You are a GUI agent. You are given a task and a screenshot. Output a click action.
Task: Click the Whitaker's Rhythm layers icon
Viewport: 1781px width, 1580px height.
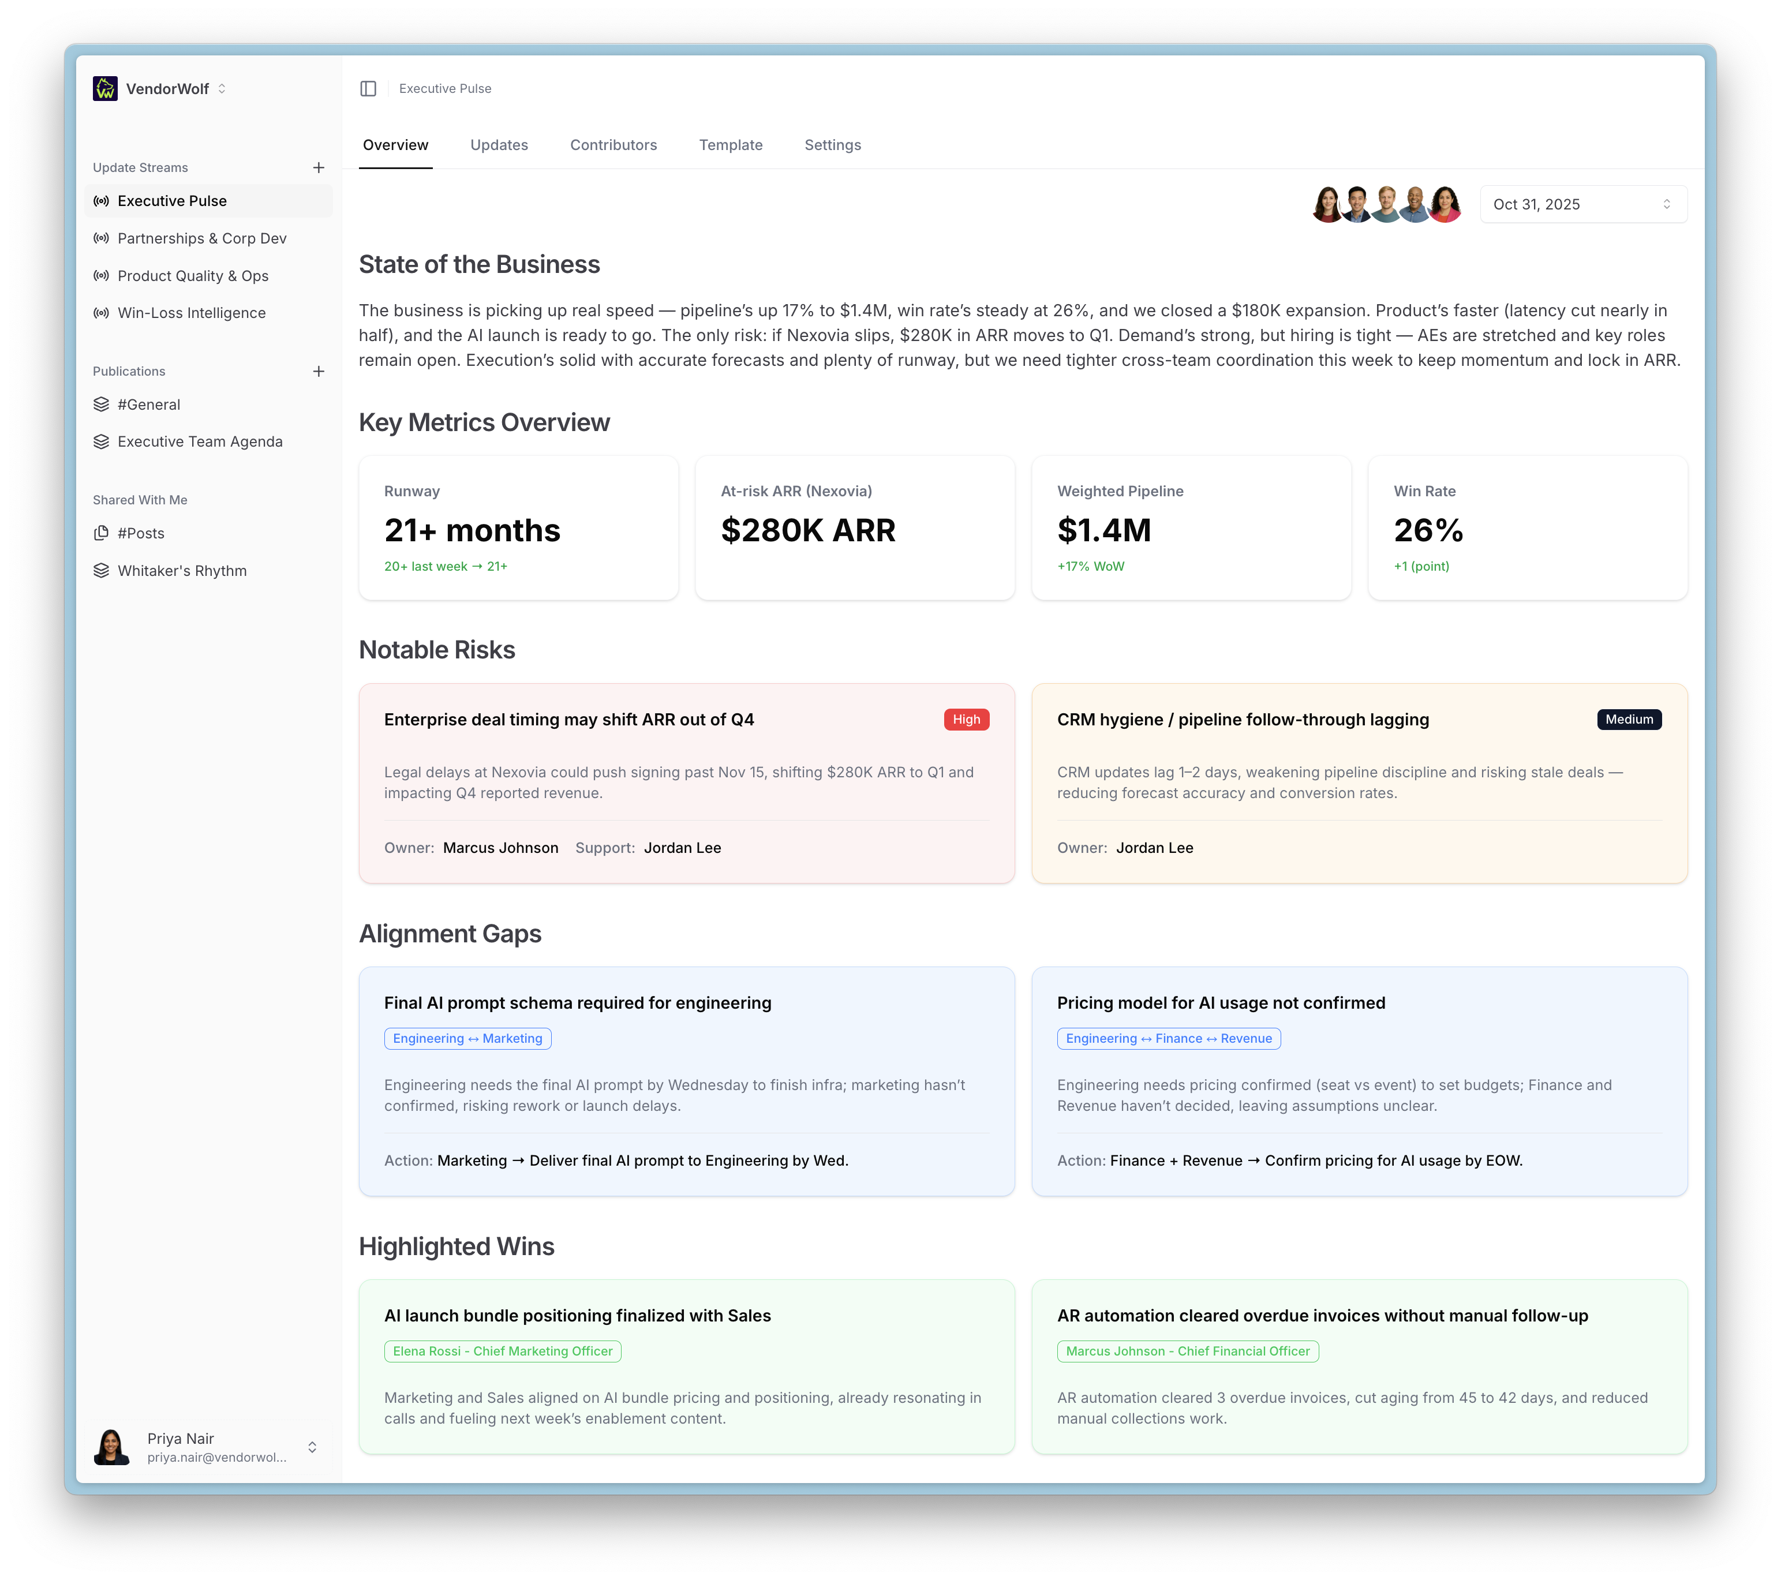click(x=102, y=571)
